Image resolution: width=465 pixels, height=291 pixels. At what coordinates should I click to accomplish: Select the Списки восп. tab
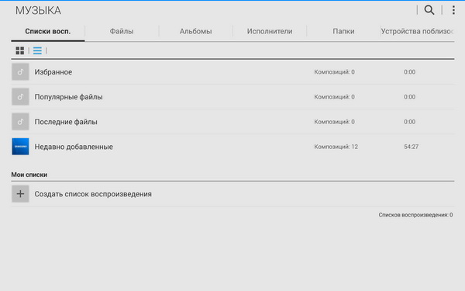coord(48,32)
